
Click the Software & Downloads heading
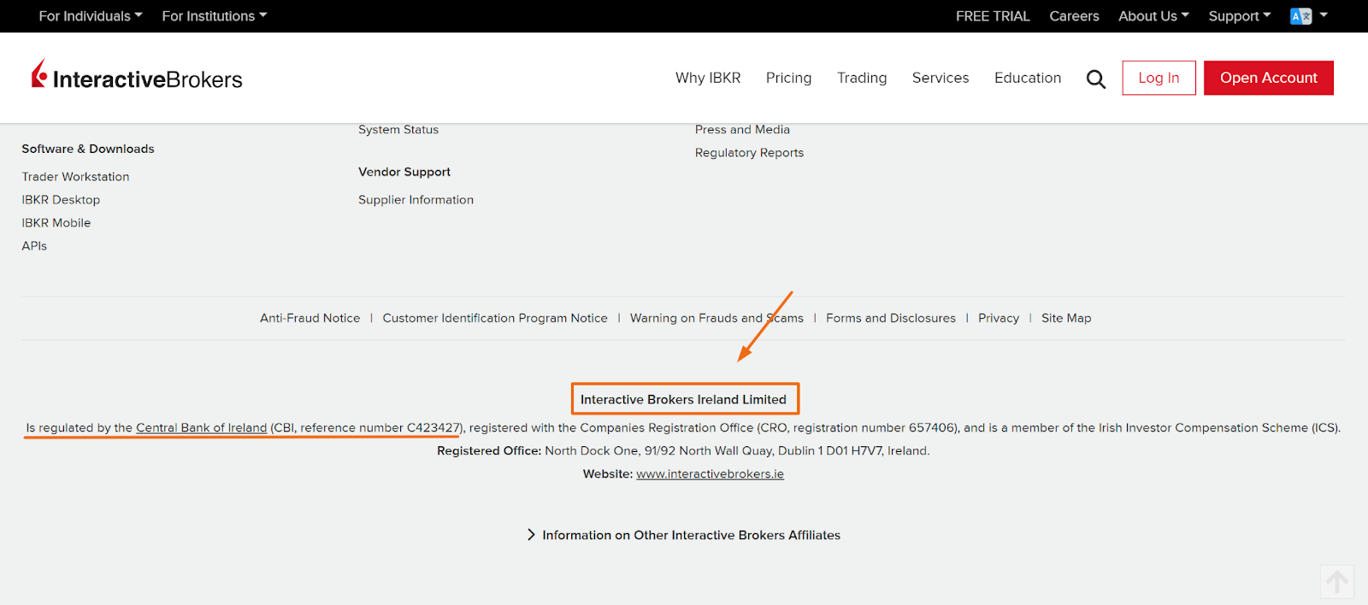tap(88, 149)
